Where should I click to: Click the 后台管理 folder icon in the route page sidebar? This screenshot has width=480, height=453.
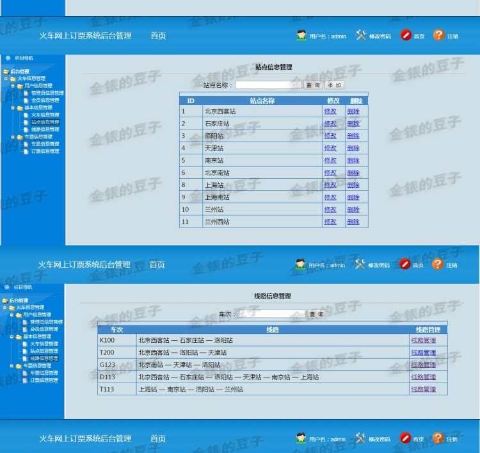(x=4, y=301)
